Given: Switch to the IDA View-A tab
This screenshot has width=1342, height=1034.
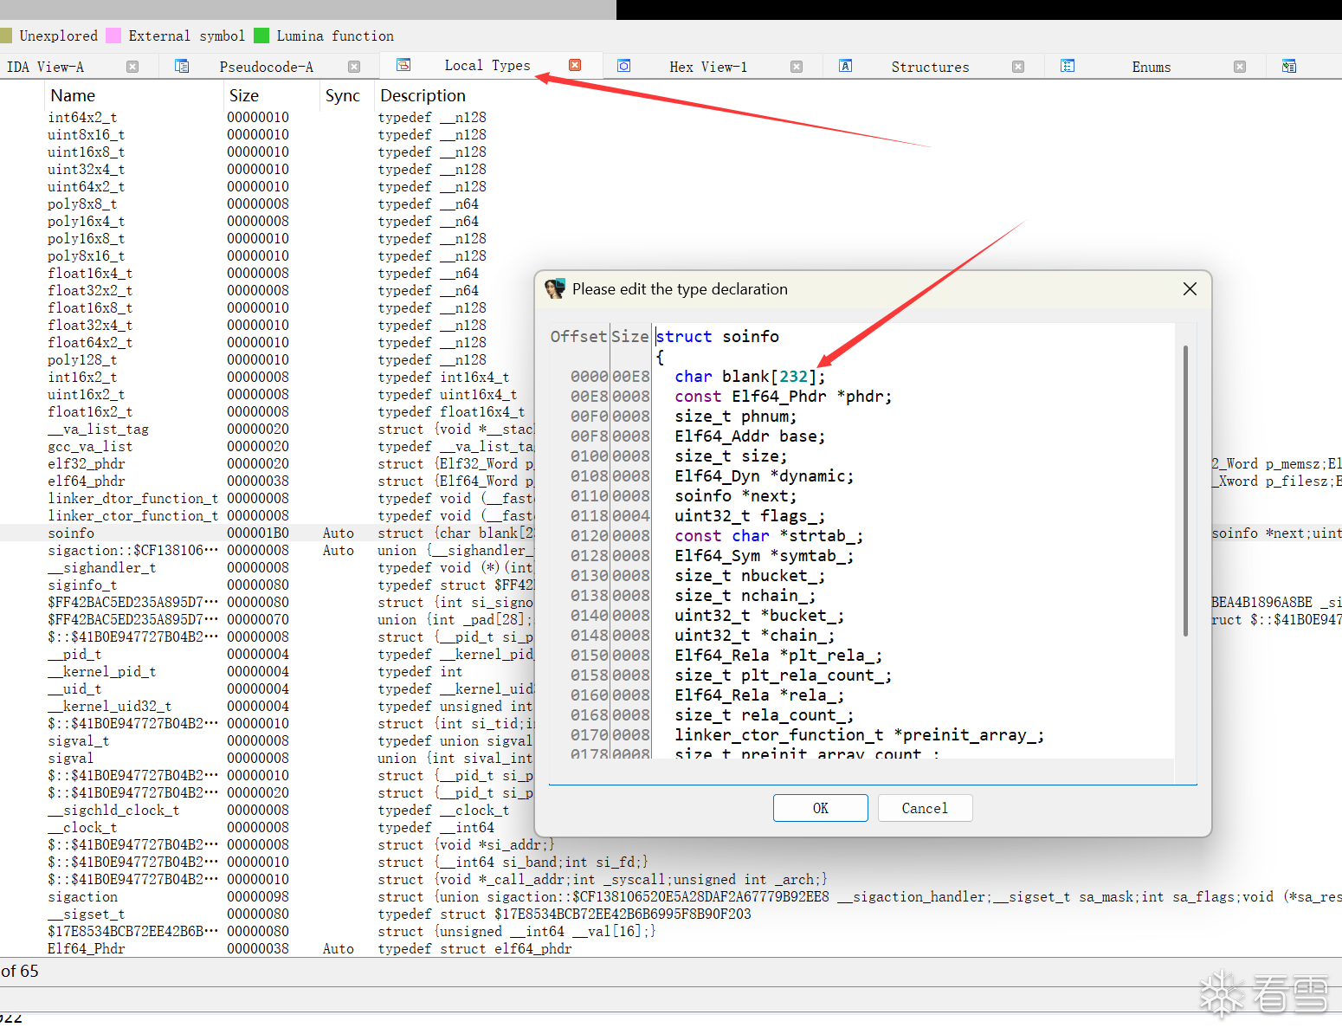Looking at the screenshot, I should (46, 67).
